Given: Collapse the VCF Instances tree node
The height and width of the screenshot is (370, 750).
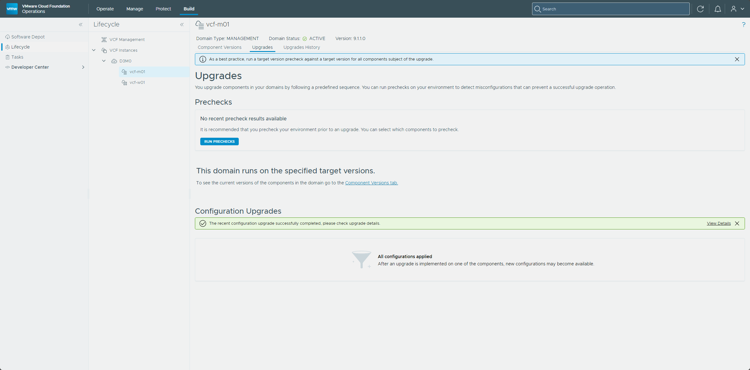Looking at the screenshot, I should pyautogui.click(x=94, y=50).
